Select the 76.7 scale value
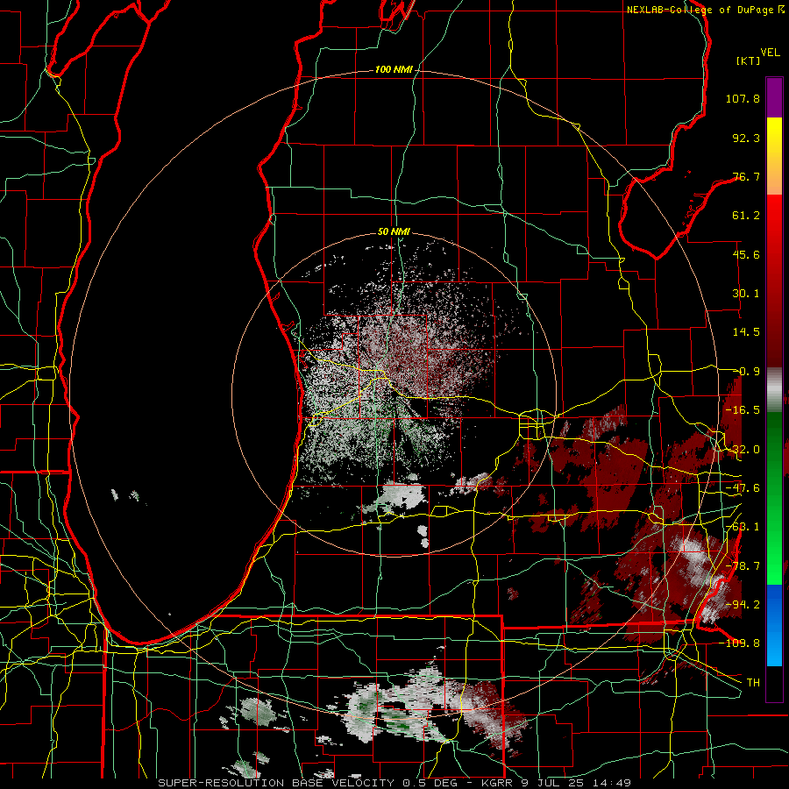The image size is (789, 789). point(746,176)
